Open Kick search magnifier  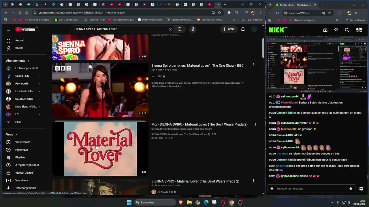(x=347, y=30)
